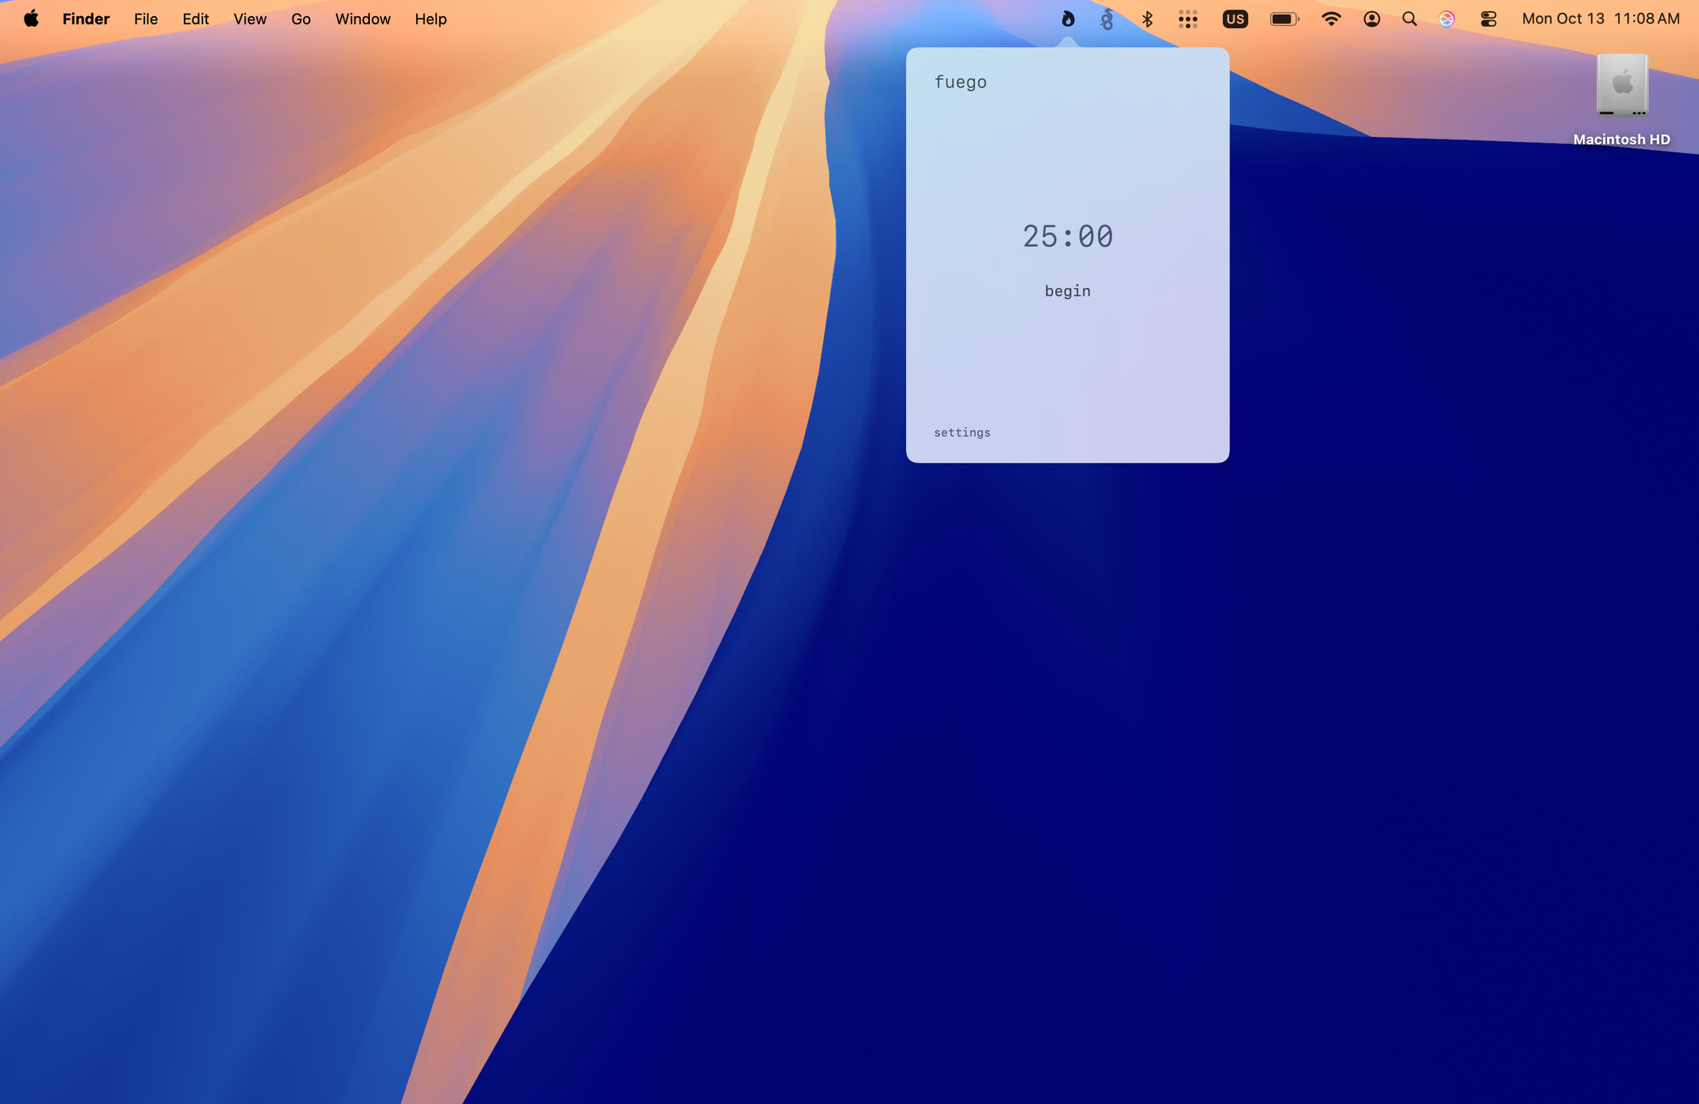The height and width of the screenshot is (1104, 1699).
Task: Open the Help menu
Action: 430,19
